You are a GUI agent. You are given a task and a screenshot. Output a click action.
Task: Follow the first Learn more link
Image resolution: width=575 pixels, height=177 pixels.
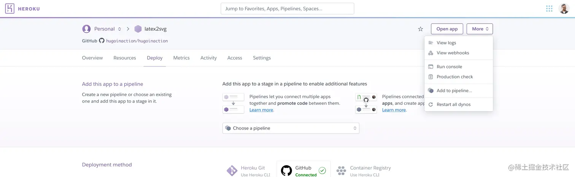(x=261, y=110)
